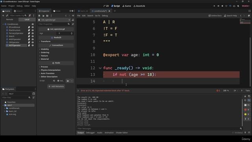Open the Project menu
252x142 pixels.
[x=11, y=6]
